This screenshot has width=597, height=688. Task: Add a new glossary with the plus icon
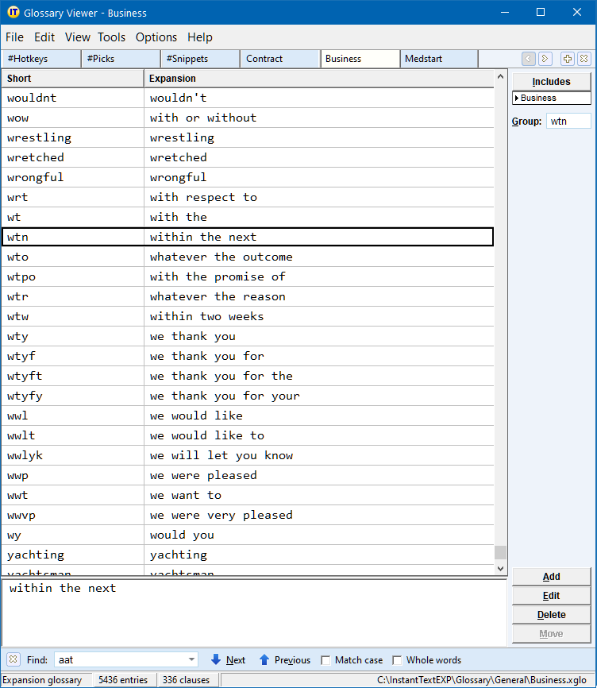point(567,59)
